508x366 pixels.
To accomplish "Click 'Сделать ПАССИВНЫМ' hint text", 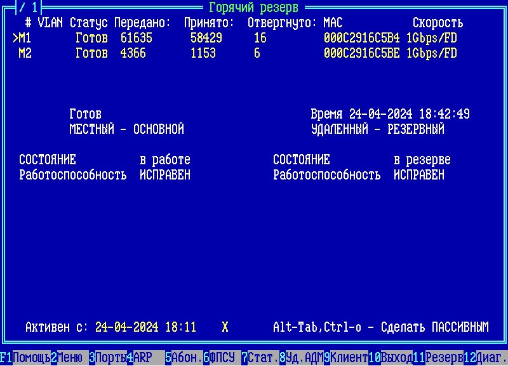I will (434, 327).
